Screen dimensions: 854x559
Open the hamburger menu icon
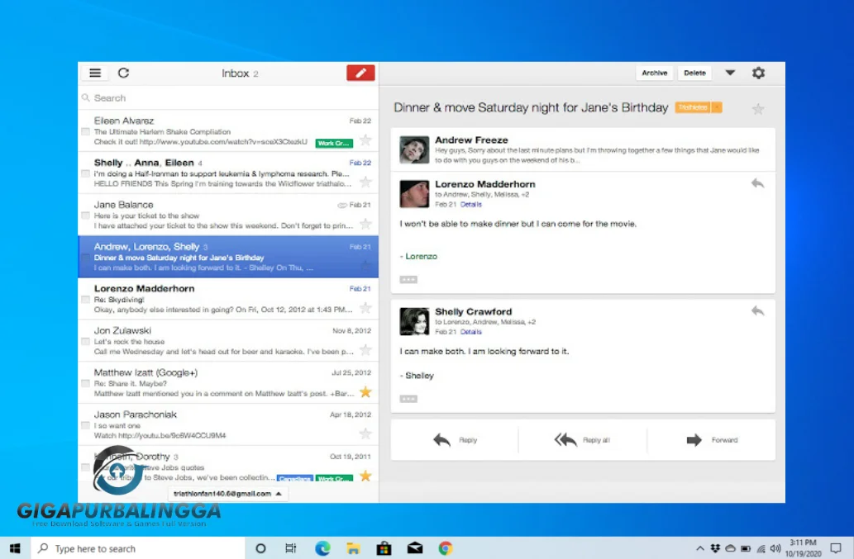click(x=95, y=73)
